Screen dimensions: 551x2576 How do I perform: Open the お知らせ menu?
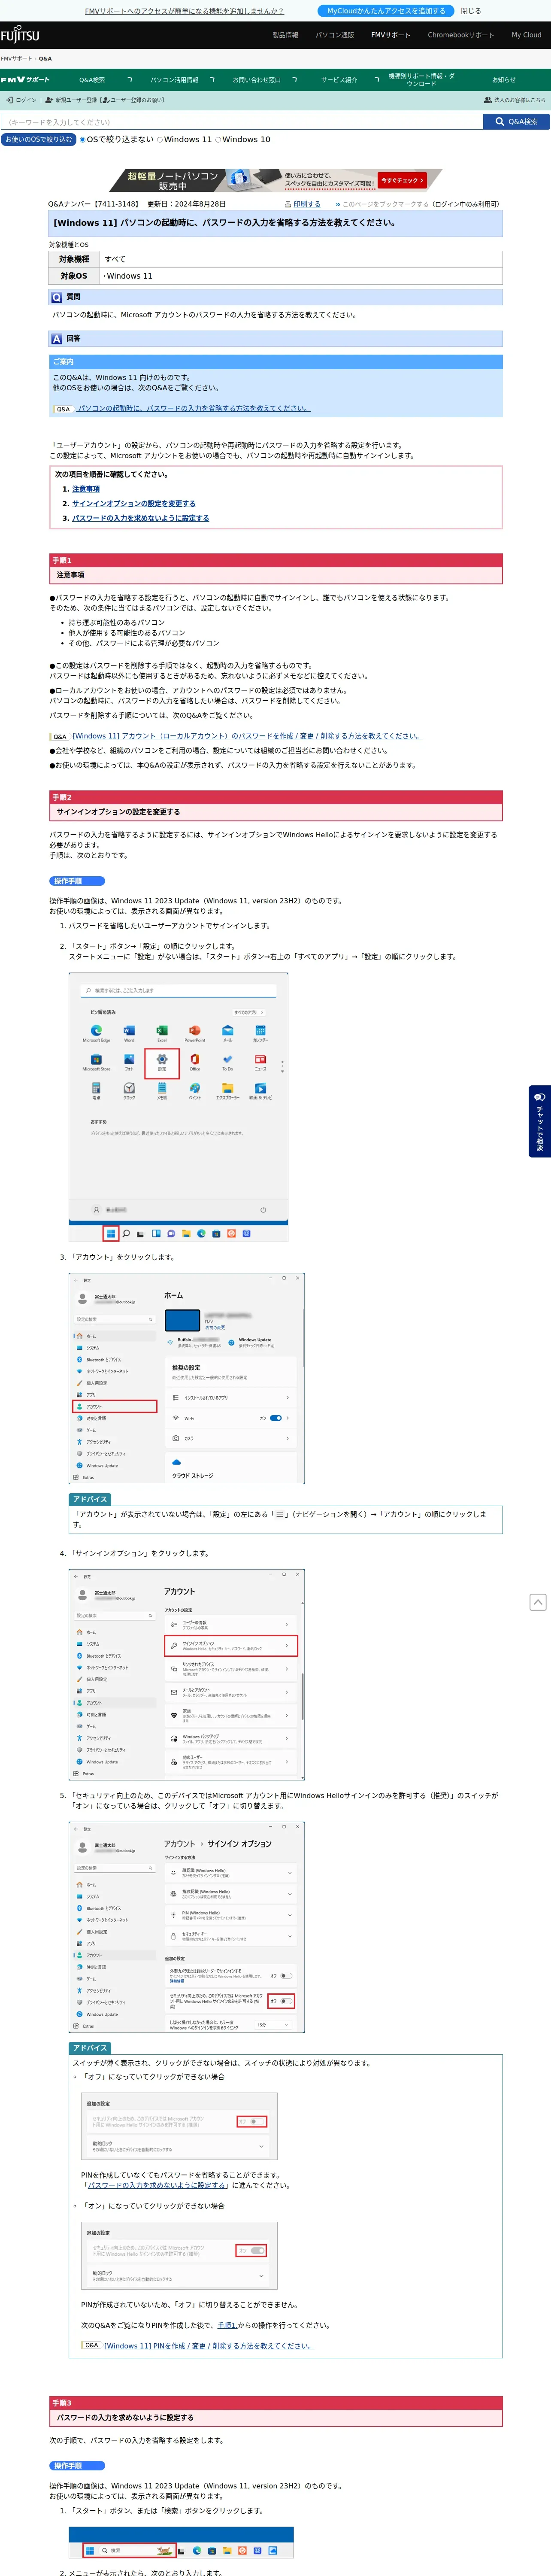point(504,80)
